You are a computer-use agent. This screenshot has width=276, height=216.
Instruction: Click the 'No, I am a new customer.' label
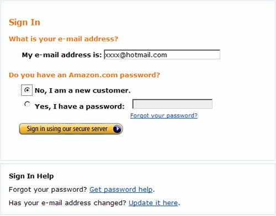pos(83,90)
